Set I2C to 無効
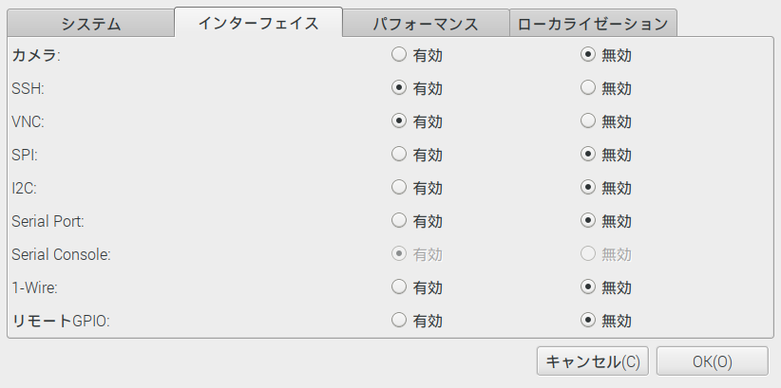 click(588, 187)
